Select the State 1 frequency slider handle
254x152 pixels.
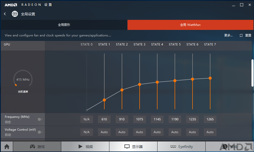click(x=104, y=100)
